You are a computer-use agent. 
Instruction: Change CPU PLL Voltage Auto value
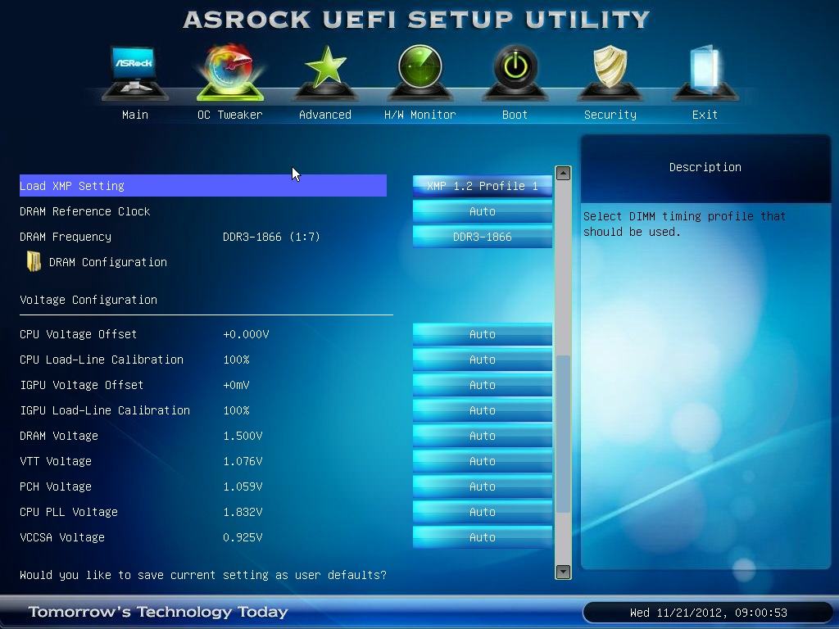[x=483, y=512]
